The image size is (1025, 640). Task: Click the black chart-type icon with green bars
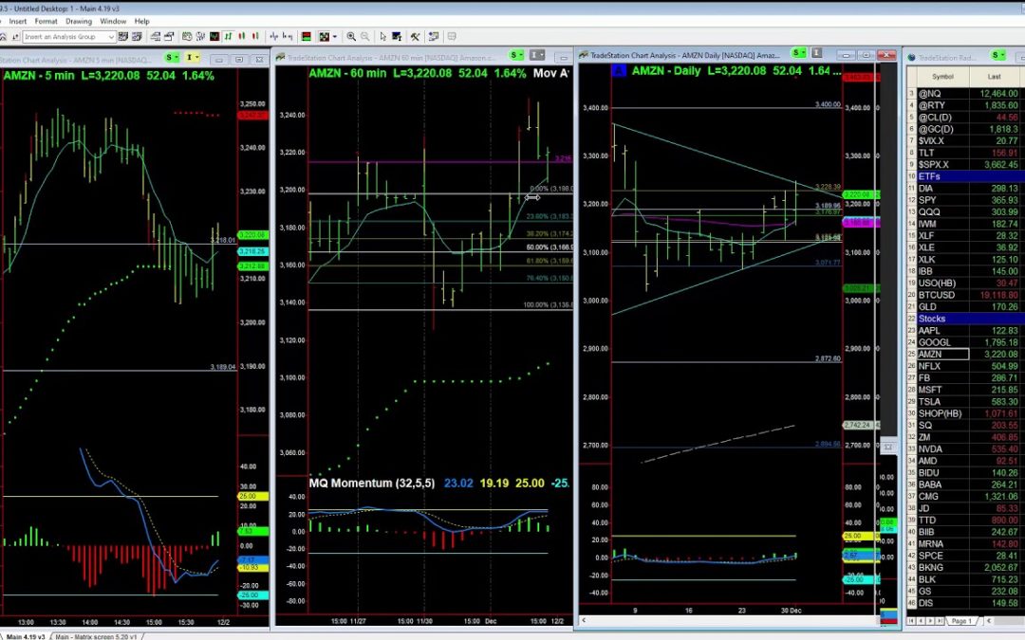214,37
